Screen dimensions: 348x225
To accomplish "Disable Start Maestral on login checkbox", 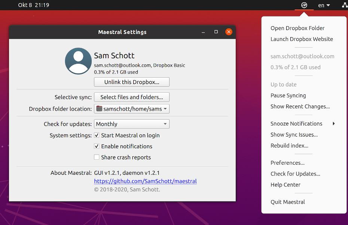I will pyautogui.click(x=97, y=135).
